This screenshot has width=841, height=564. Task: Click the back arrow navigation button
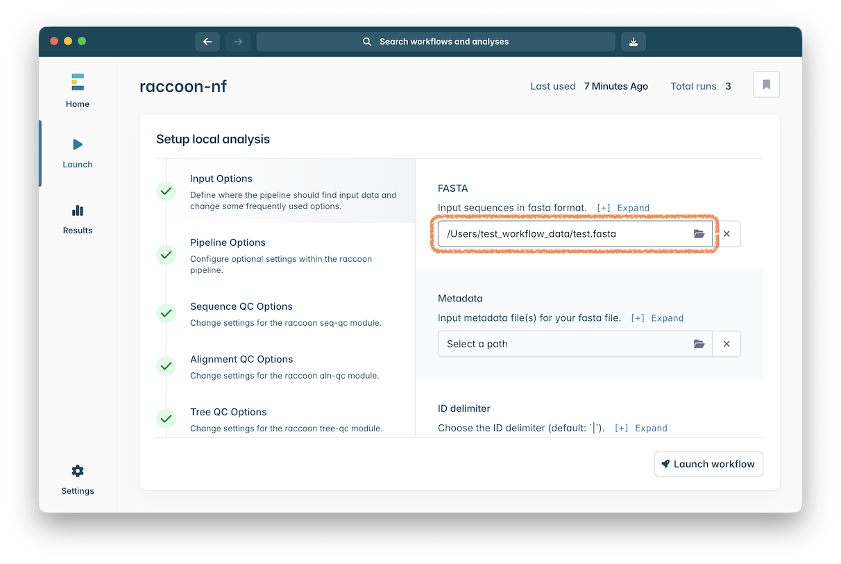(207, 42)
